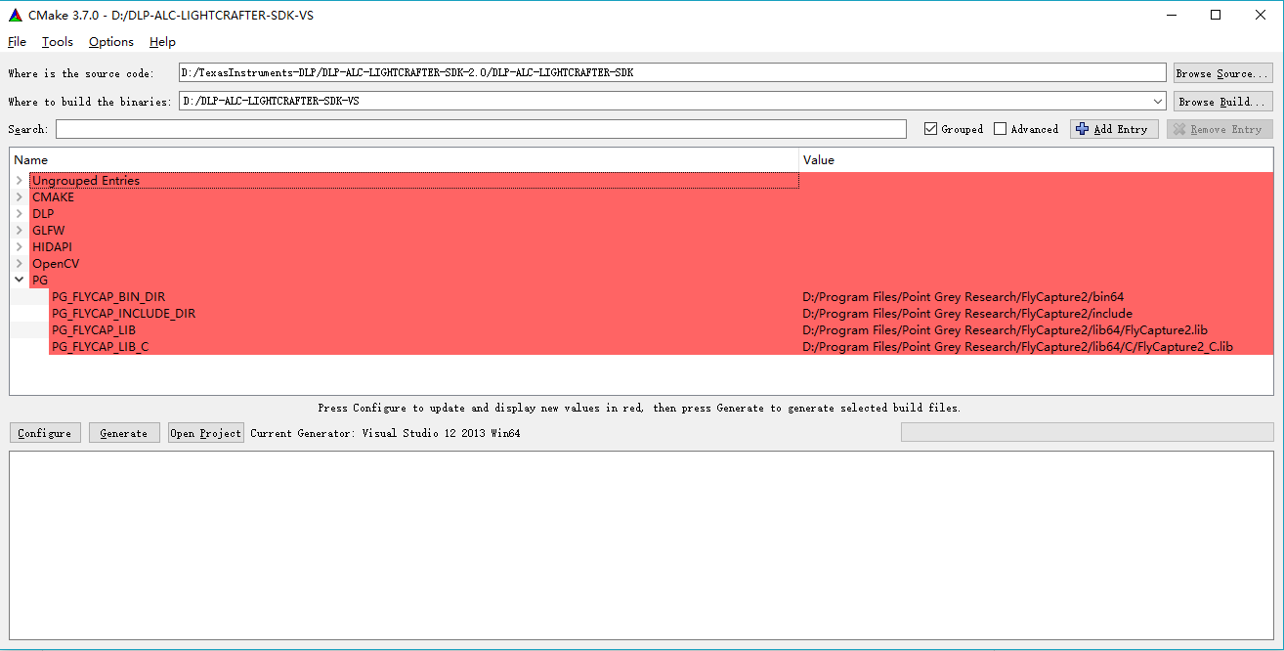Viewport: 1284px width, 651px height.
Task: Click the FlyCapture2/include path value
Action: click(x=967, y=314)
